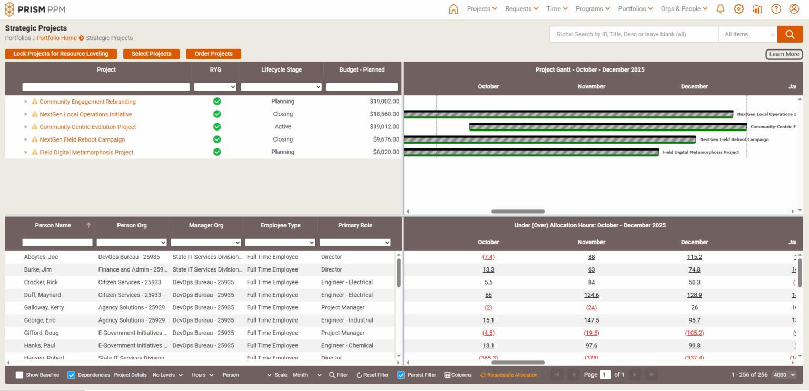This screenshot has width=809, height=391.
Task: Open the Columns chooser in the bottom bar
Action: 457,375
